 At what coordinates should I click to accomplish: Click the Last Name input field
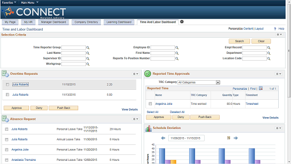click(74, 53)
